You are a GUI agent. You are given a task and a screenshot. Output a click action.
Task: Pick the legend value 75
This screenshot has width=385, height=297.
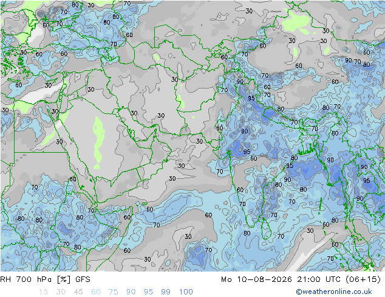[x=113, y=292]
